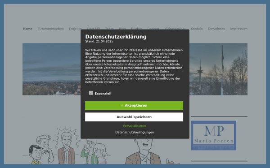Open the Impressum page link
The height and width of the screenshot is (168, 270).
(x=238, y=29)
